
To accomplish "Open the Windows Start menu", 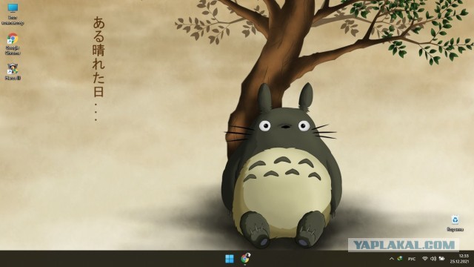I will [230, 259].
